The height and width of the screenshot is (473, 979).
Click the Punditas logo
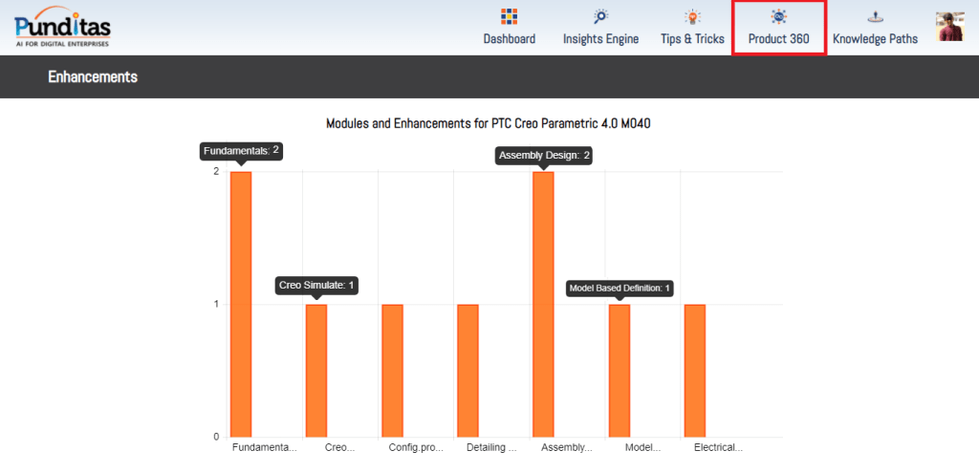63,26
